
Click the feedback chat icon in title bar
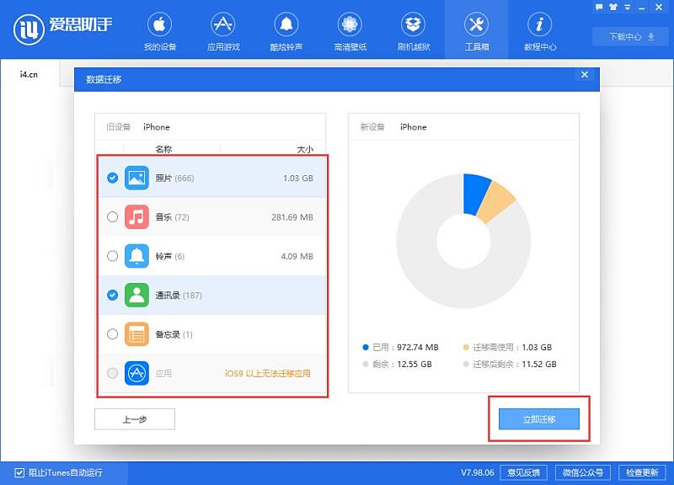(x=599, y=7)
